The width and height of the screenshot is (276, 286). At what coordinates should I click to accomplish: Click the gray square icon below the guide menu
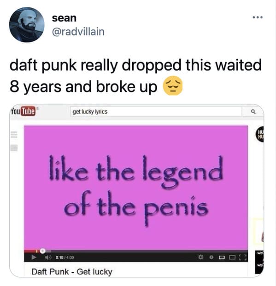coord(14,148)
